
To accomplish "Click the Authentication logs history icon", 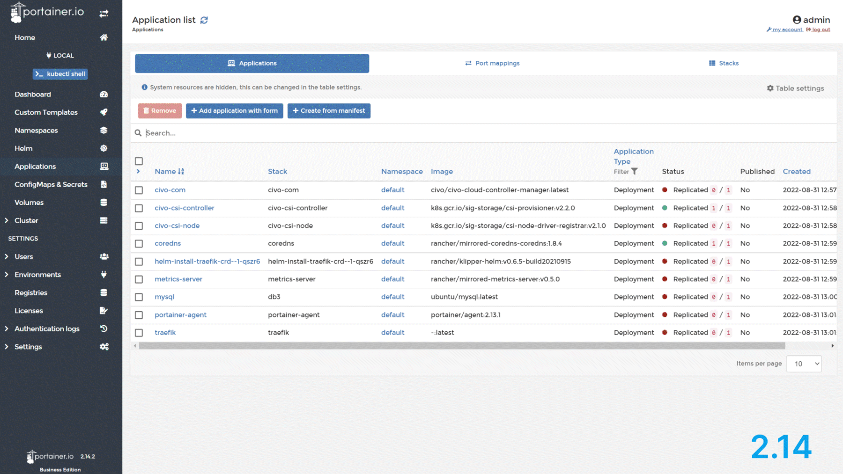I will [x=104, y=329].
